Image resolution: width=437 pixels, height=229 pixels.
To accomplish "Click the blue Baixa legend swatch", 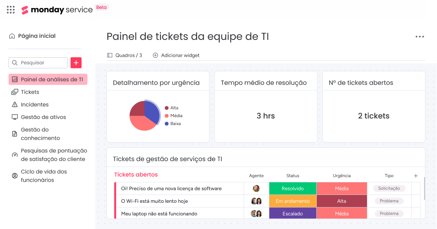I will click(x=167, y=124).
